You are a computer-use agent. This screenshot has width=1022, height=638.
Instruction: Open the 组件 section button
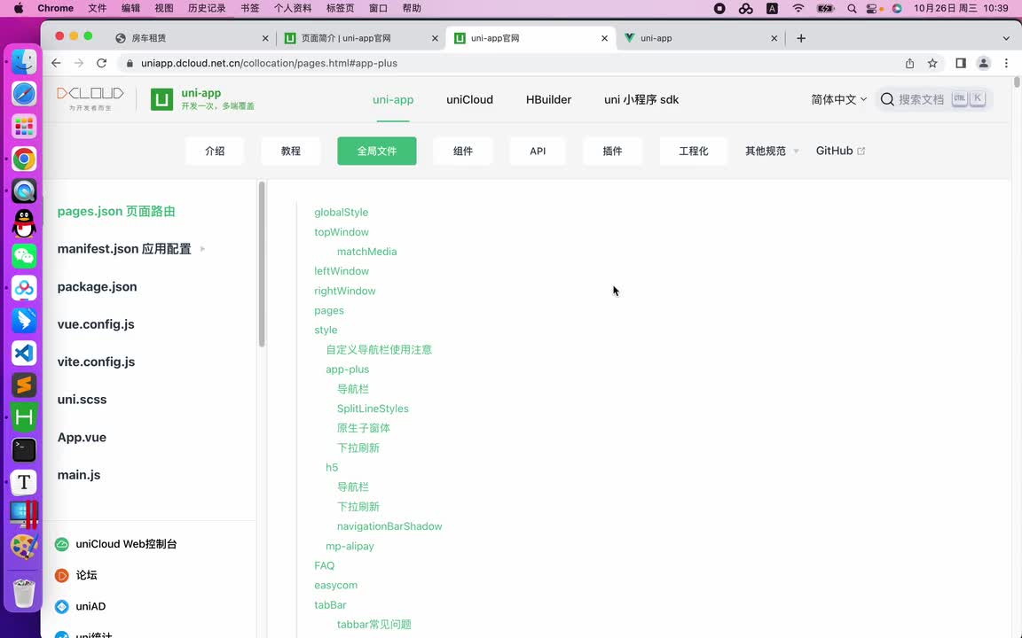[463, 151]
